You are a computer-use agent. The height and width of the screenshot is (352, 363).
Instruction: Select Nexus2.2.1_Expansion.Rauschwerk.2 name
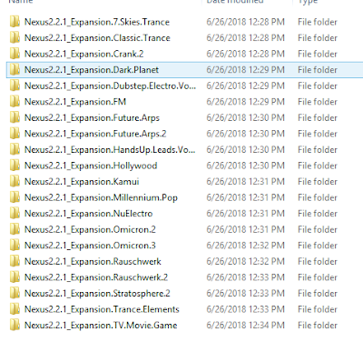point(96,277)
